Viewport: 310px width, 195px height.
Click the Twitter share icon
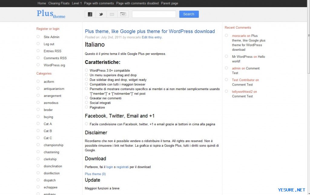[101, 14]
